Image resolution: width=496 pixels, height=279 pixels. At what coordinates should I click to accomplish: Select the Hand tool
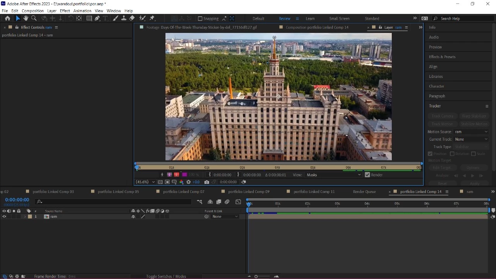[26, 18]
